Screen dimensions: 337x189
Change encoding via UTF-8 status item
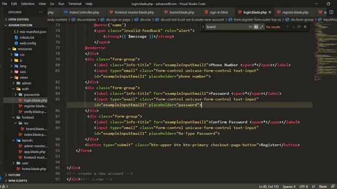pos(303,187)
